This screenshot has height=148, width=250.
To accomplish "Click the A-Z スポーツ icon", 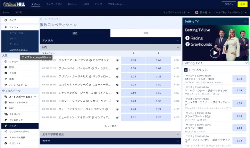I will tap(6, 96).
